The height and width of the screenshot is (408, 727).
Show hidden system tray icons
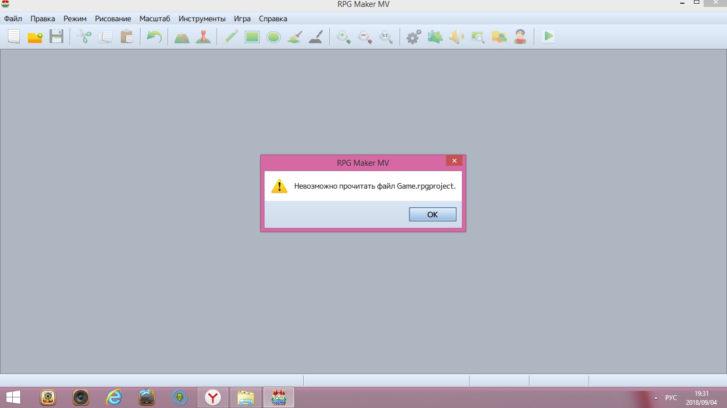[655, 397]
